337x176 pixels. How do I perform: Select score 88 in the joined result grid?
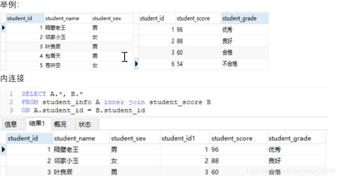[239, 161]
